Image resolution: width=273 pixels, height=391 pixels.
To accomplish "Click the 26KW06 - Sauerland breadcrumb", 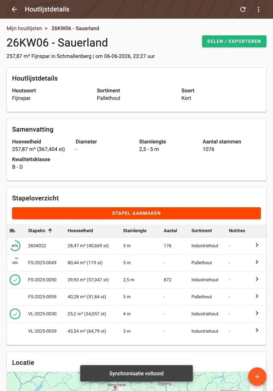I will pyautogui.click(x=75, y=28).
